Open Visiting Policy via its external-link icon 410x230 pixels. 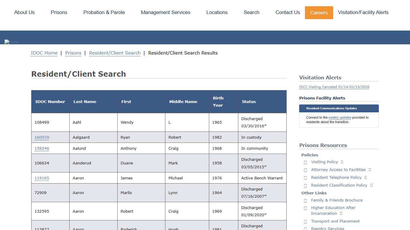(x=342, y=162)
